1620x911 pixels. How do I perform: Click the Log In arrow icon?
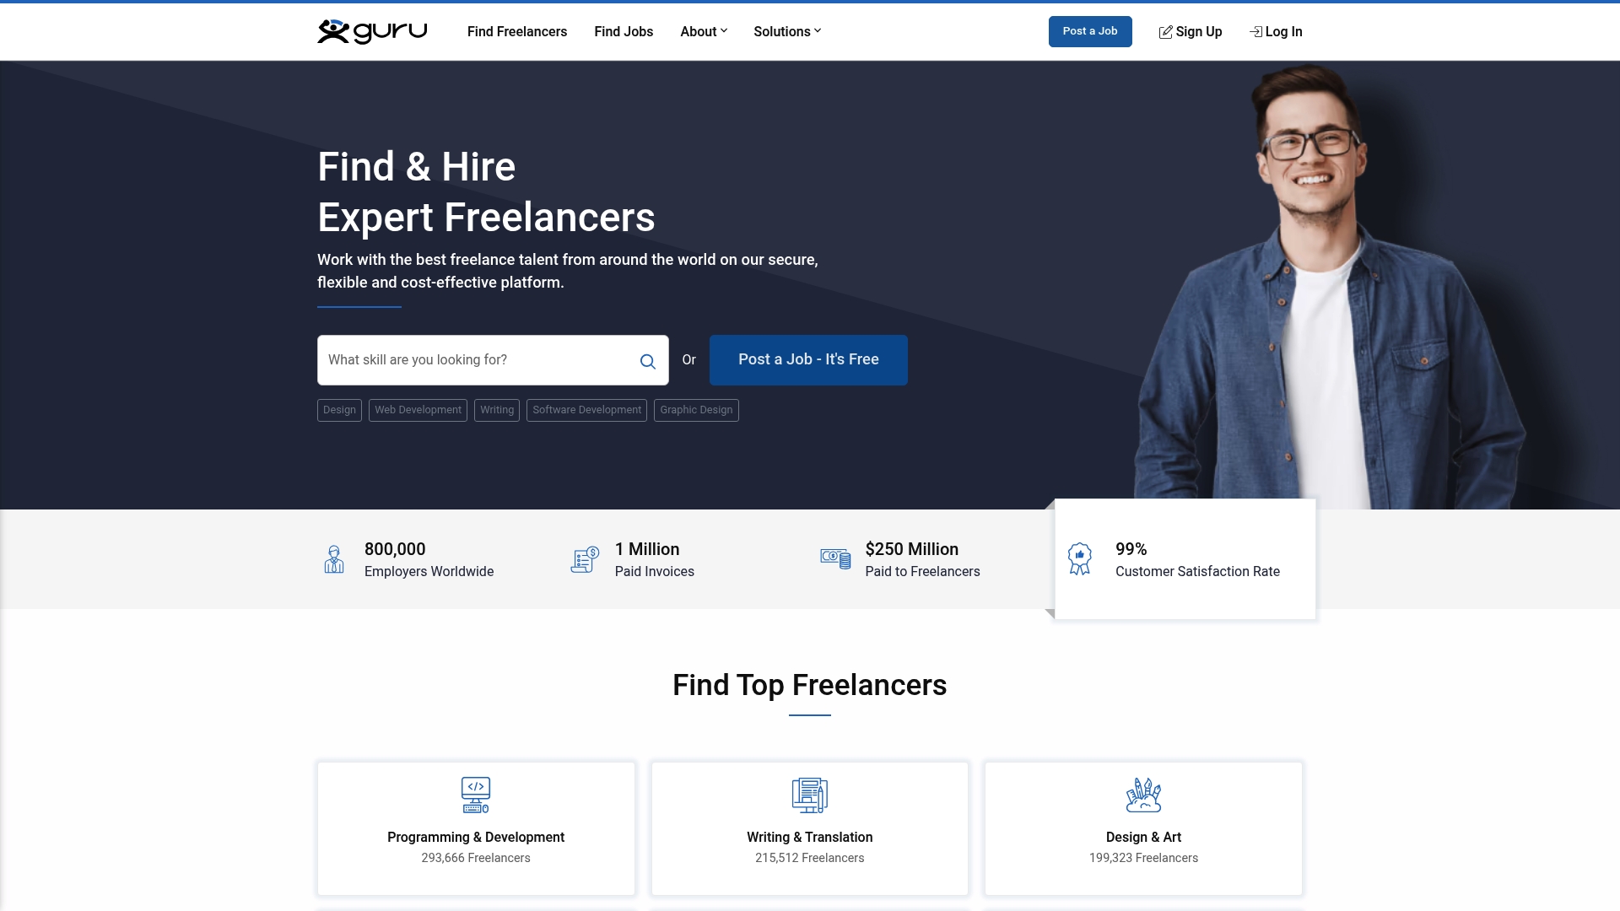[1254, 31]
